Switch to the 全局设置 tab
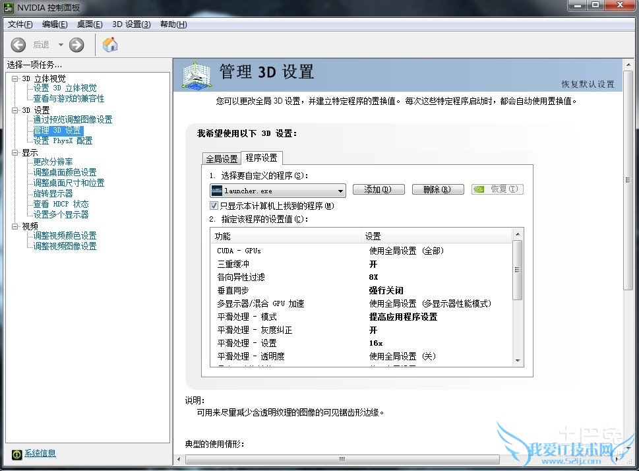The image size is (639, 471). point(222,159)
